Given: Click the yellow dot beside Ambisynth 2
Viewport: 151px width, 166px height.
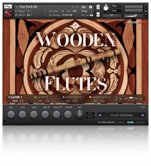Looking at the screenshot, I should coord(90,97).
